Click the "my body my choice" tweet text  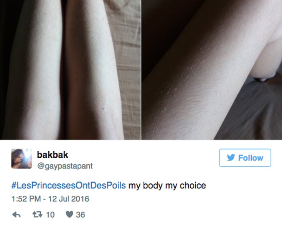pos(167,186)
